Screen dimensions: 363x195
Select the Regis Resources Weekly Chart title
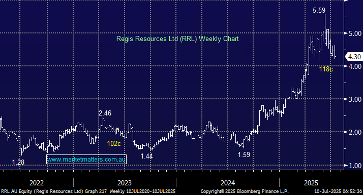[x=177, y=38]
